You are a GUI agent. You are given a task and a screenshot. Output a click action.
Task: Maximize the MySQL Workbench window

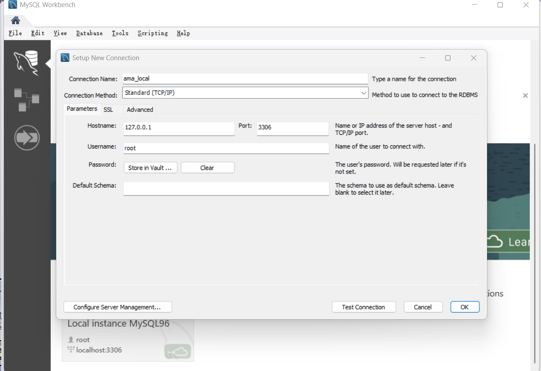(500, 5)
